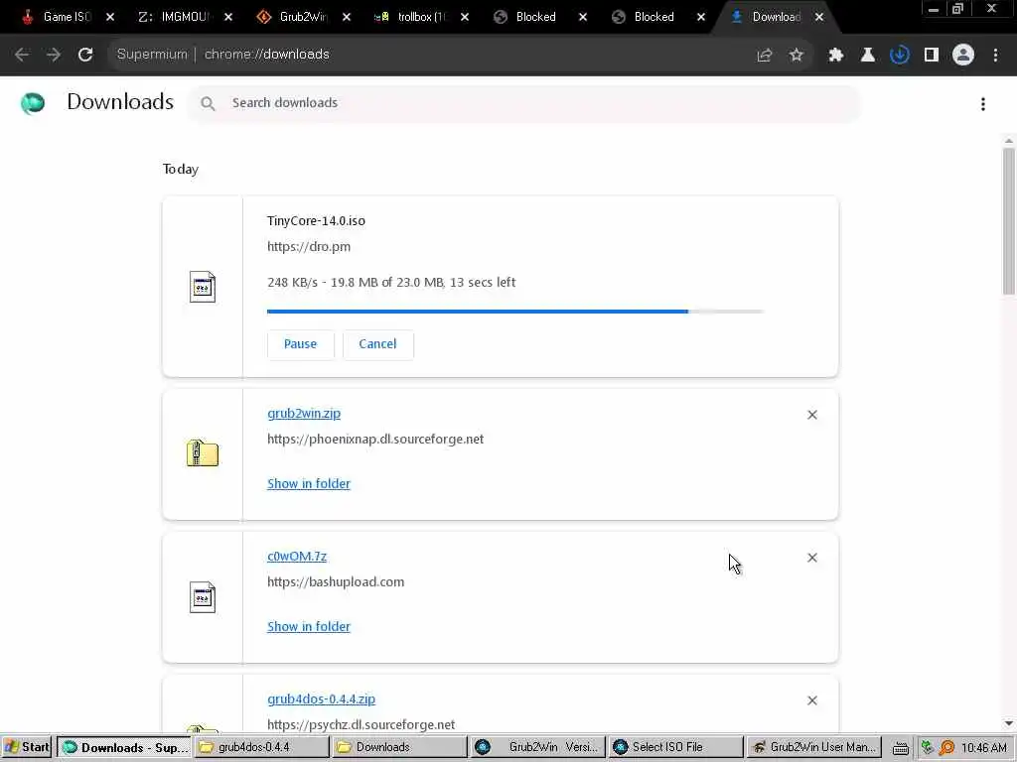1017x762 pixels.
Task: Open the experiments flask icon
Action: [x=868, y=56]
